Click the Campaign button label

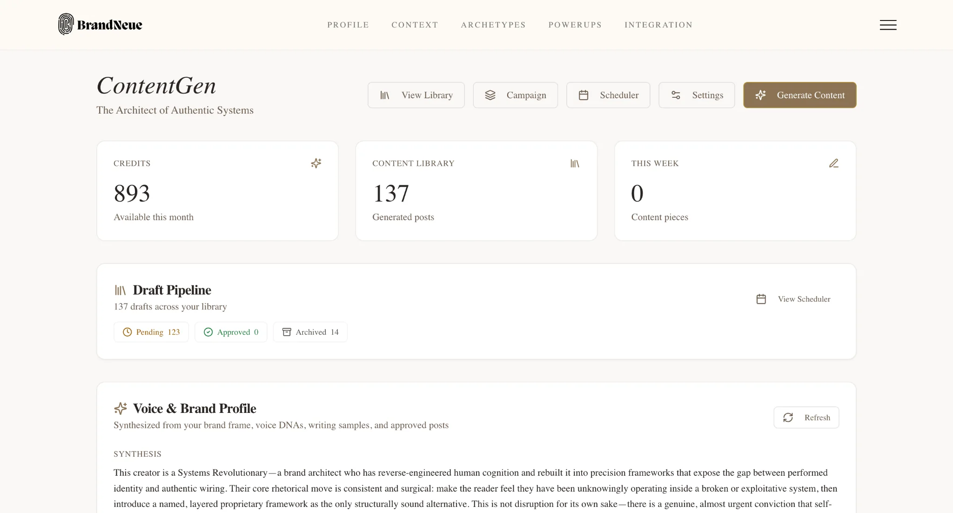point(526,95)
